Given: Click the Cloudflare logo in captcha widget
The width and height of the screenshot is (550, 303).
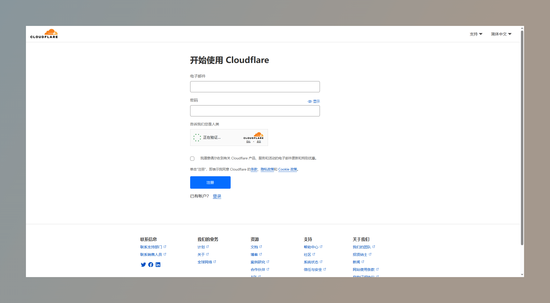Looking at the screenshot, I should [253, 136].
